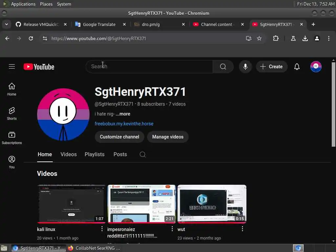Viewport: 336px width, 252px height.
Task: Open options menu for impesronaiez video
Action: 172,229
